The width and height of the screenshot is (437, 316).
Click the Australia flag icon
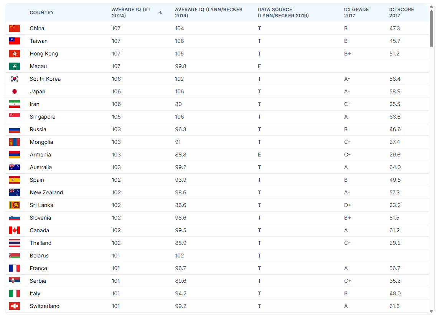(15, 167)
